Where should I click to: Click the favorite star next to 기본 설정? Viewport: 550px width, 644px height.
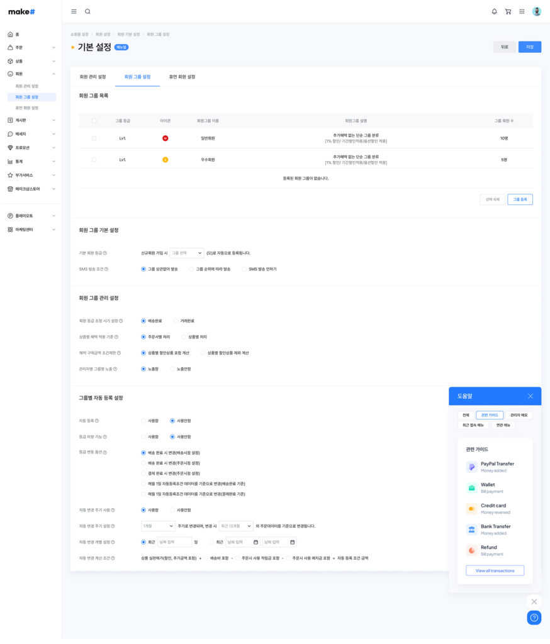[x=73, y=47]
